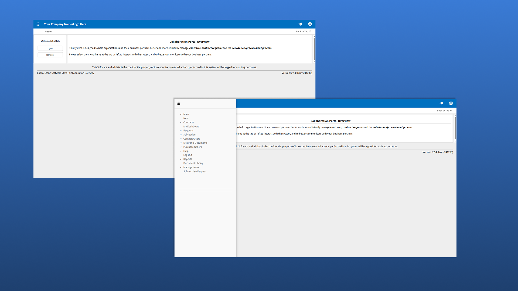Click the front window Collaboration Portal Overview heading
Screen dimensions: 518x291
[330, 121]
